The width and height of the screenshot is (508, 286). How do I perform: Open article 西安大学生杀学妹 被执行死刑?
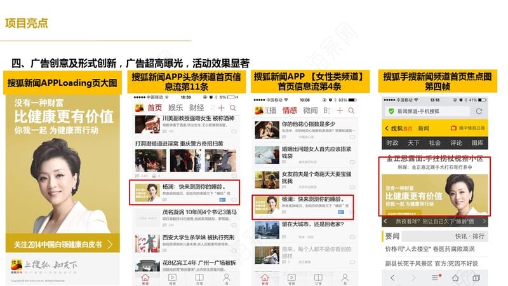pos(197,237)
